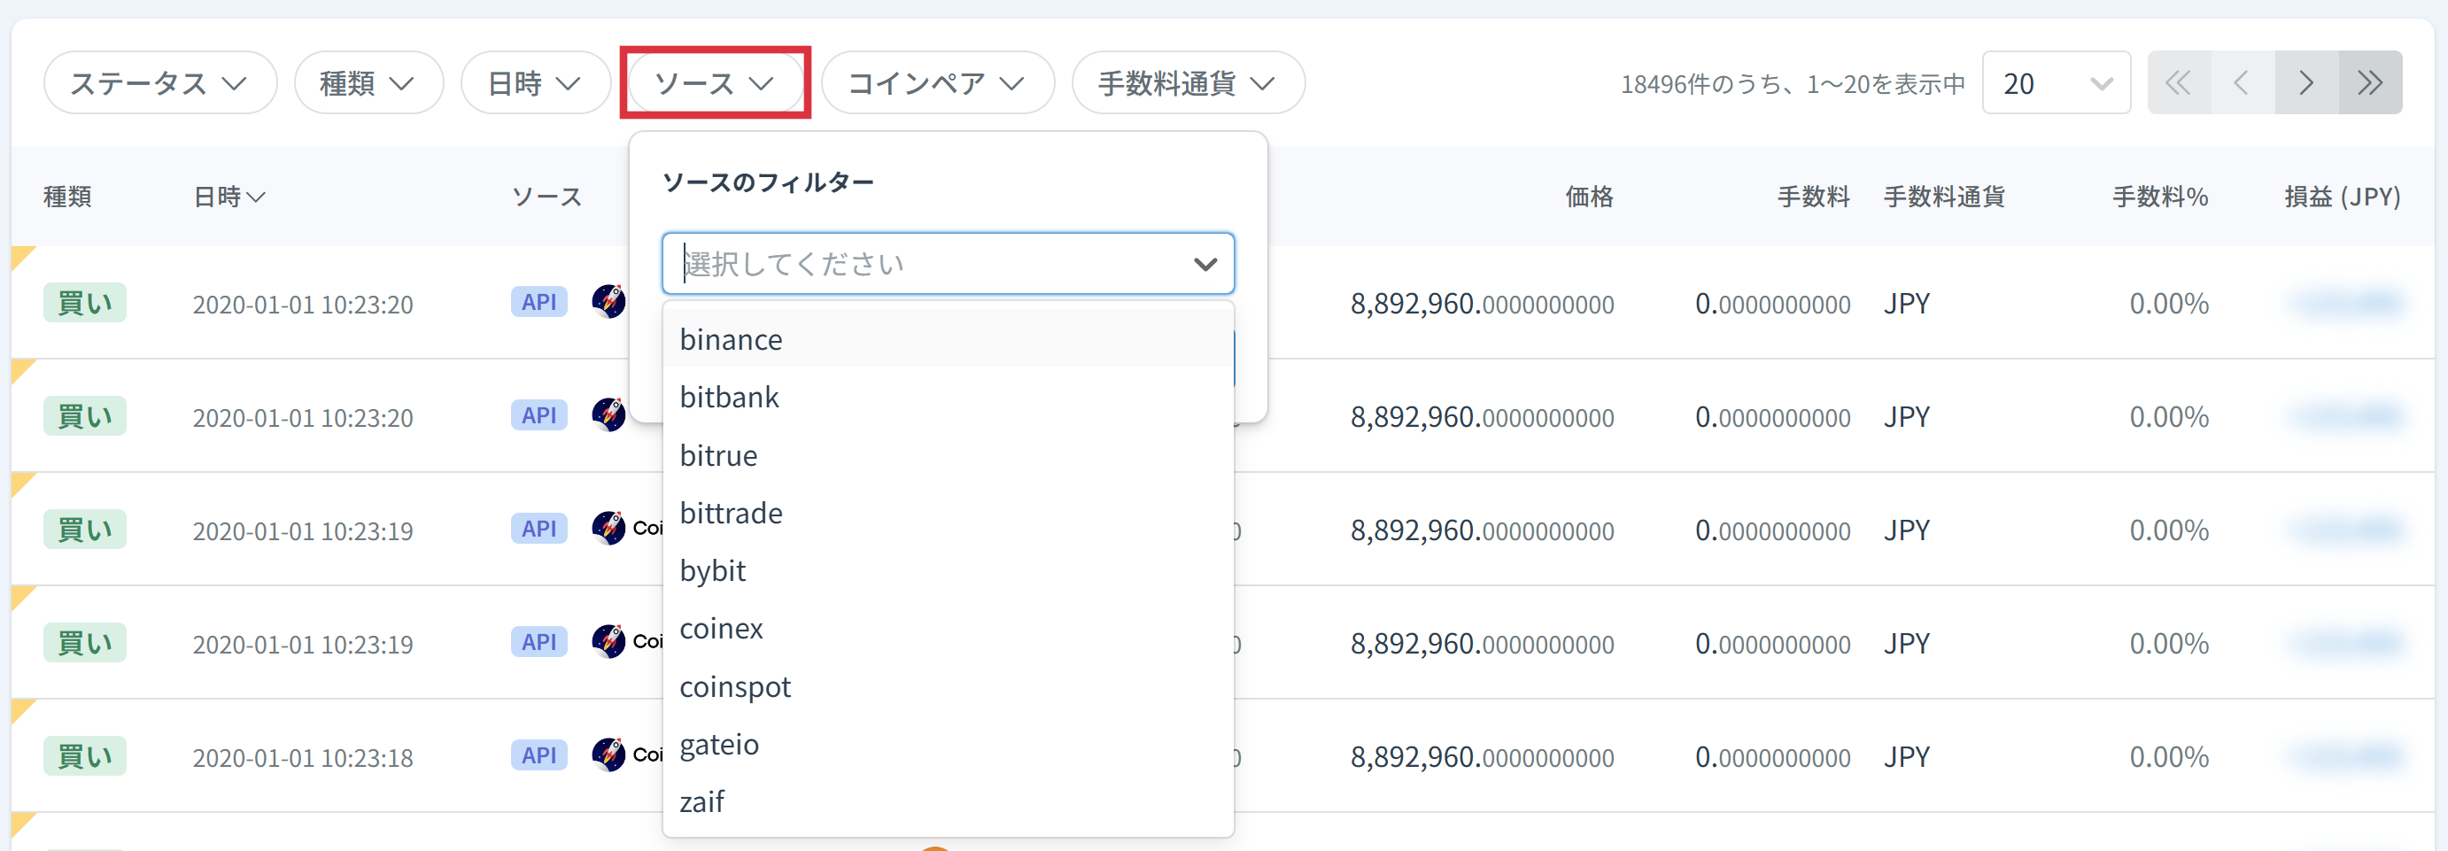The image size is (2448, 851).
Task: Toggle the ソース filter dropdown
Action: (x=715, y=83)
